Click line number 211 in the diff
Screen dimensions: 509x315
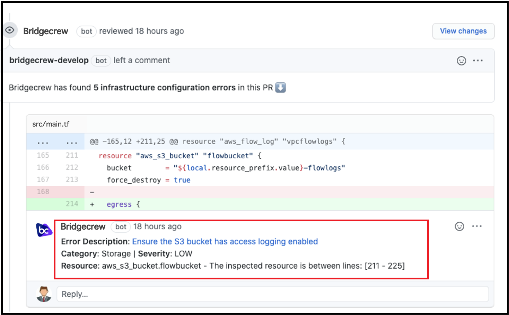(72, 155)
